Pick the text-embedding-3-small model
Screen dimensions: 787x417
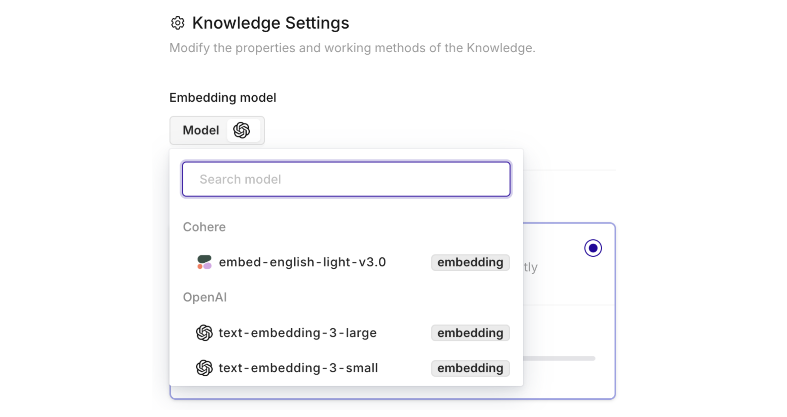click(x=298, y=368)
